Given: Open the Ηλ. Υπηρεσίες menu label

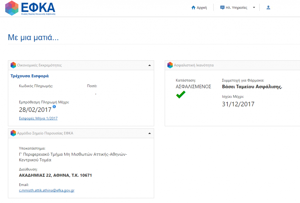Looking at the screenshot, I should pyautogui.click(x=236, y=8).
